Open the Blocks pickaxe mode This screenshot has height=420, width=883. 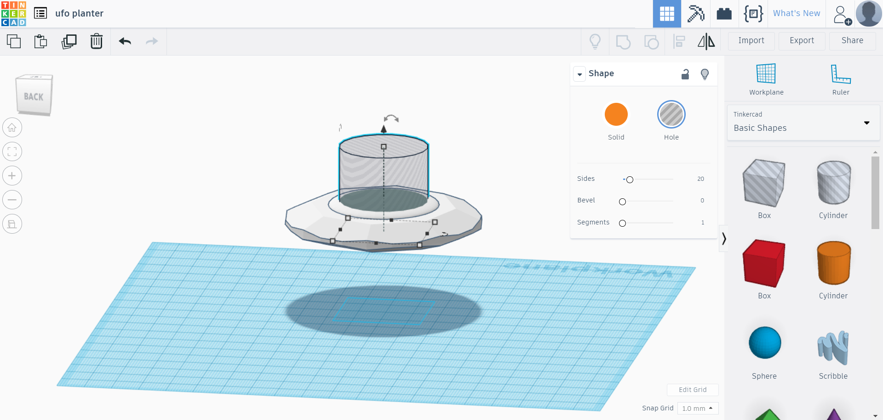coord(696,14)
